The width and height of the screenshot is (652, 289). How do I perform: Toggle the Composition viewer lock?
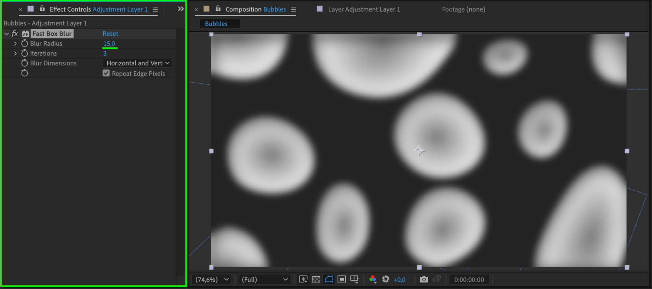click(218, 8)
